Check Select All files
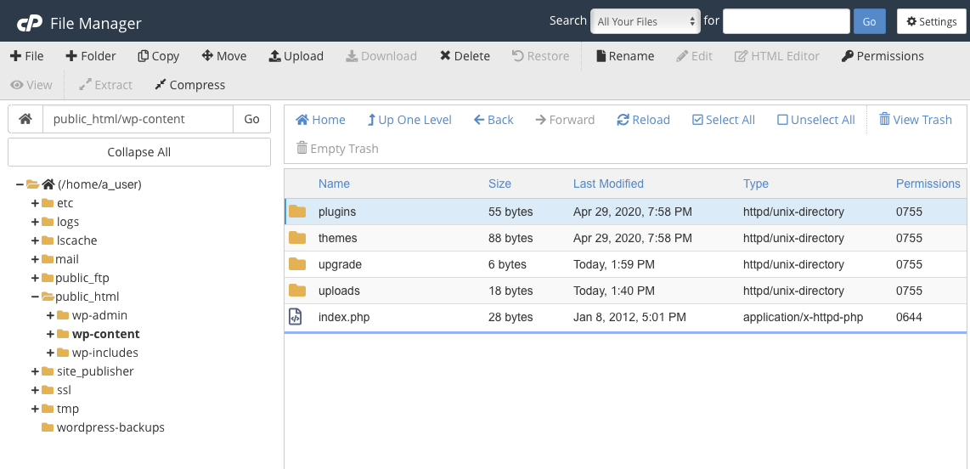This screenshot has height=469, width=970. click(x=723, y=120)
